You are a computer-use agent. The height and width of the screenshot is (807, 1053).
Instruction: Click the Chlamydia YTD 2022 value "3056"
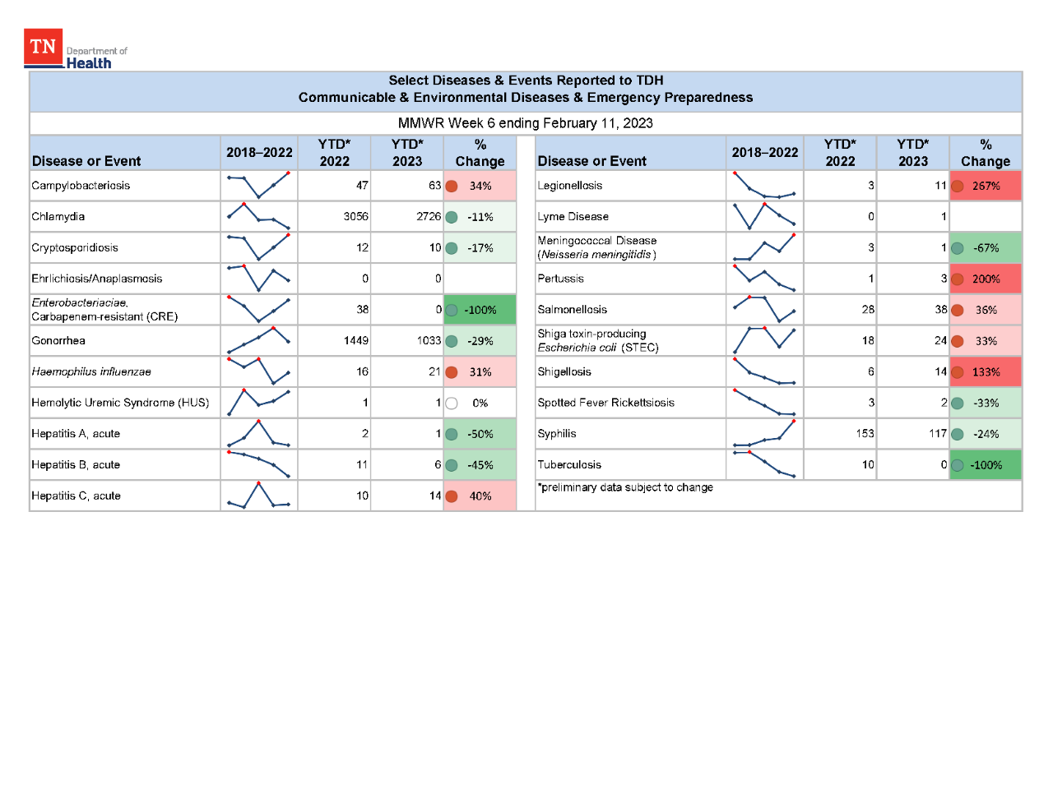[356, 217]
